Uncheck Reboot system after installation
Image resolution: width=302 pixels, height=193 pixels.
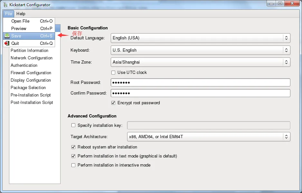click(73, 147)
